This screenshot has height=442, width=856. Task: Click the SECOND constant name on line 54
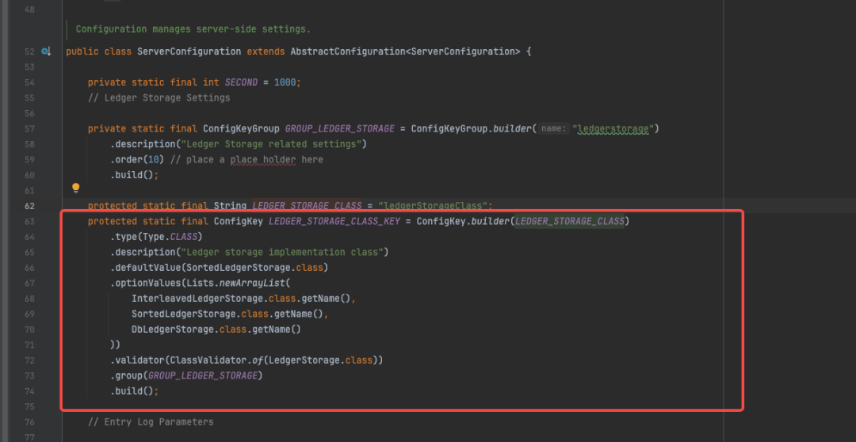241,82
